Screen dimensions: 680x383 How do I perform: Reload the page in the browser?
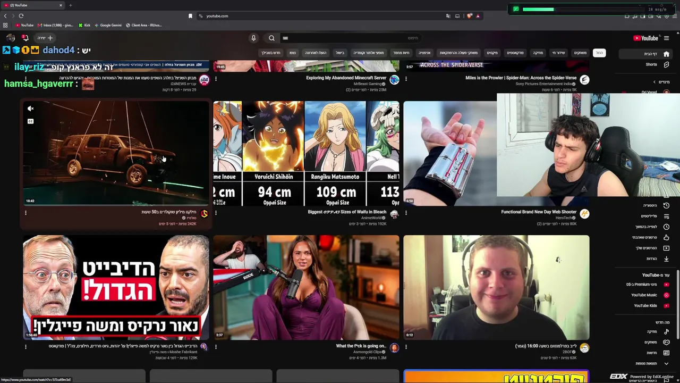pos(21,16)
